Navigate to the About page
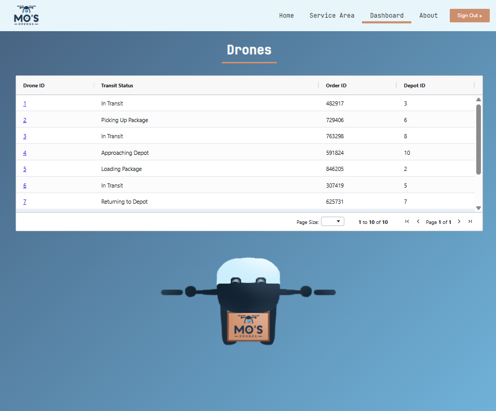The image size is (496, 411). pos(428,16)
